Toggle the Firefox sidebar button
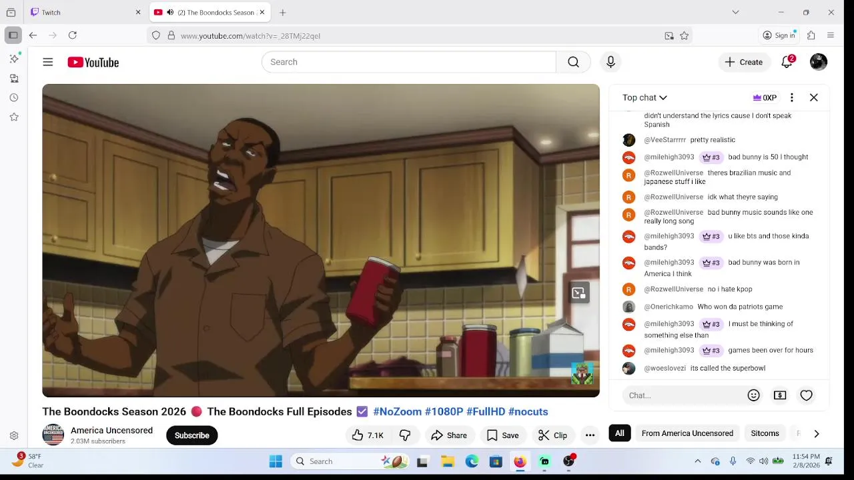 pos(13,35)
